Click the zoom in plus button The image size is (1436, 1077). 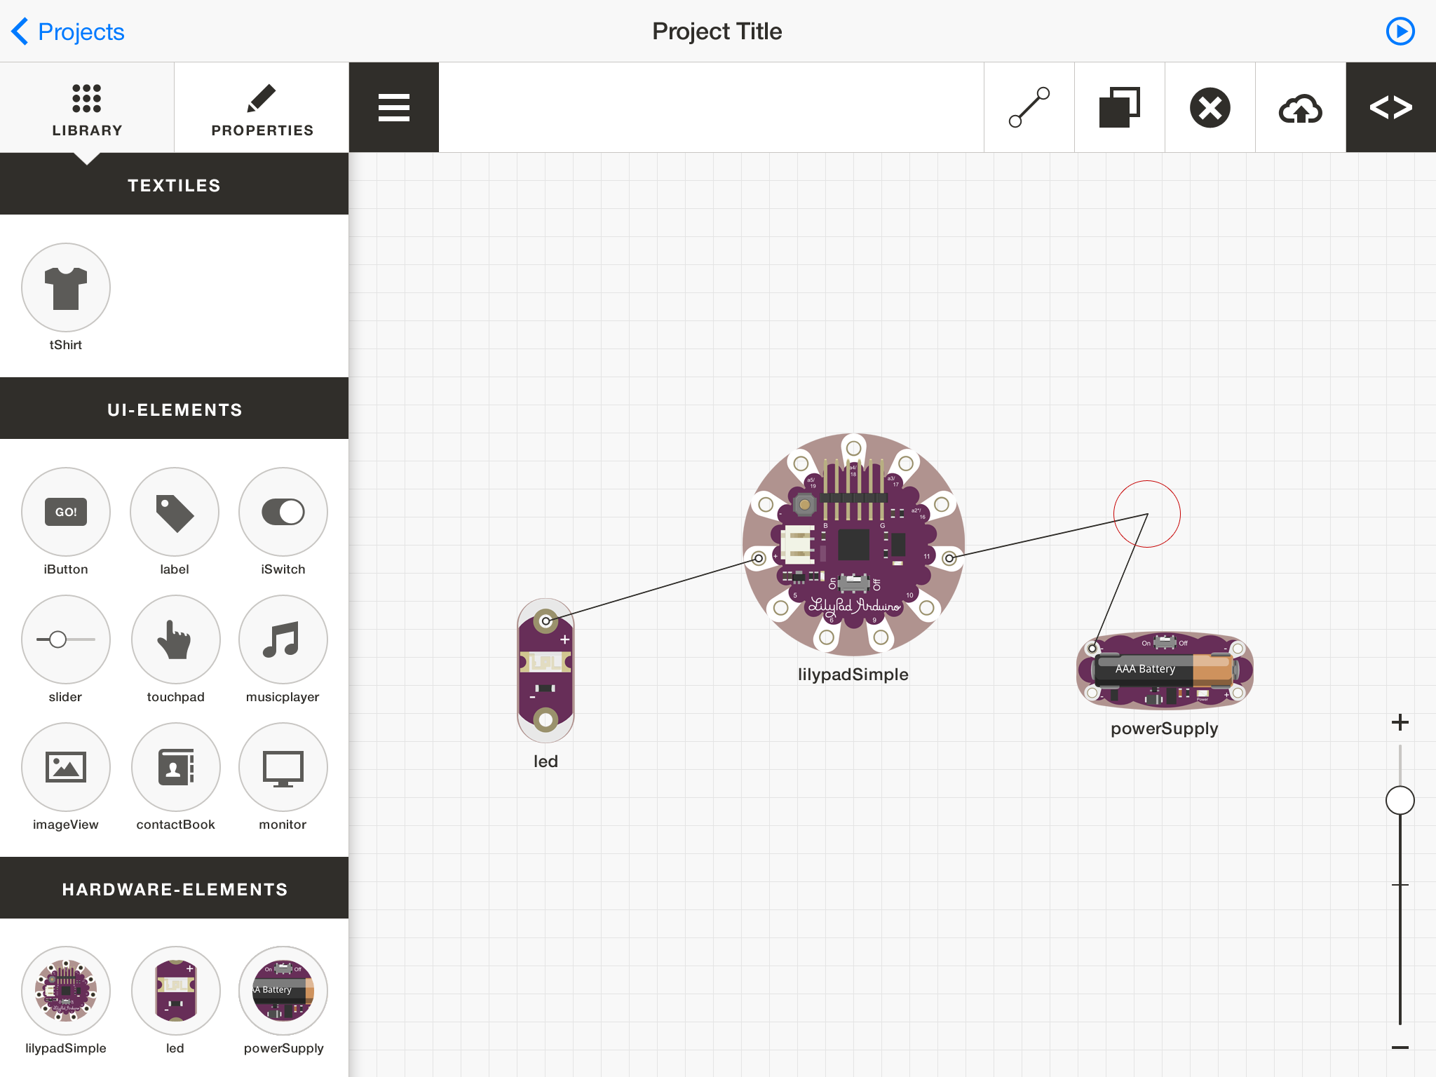(1400, 722)
